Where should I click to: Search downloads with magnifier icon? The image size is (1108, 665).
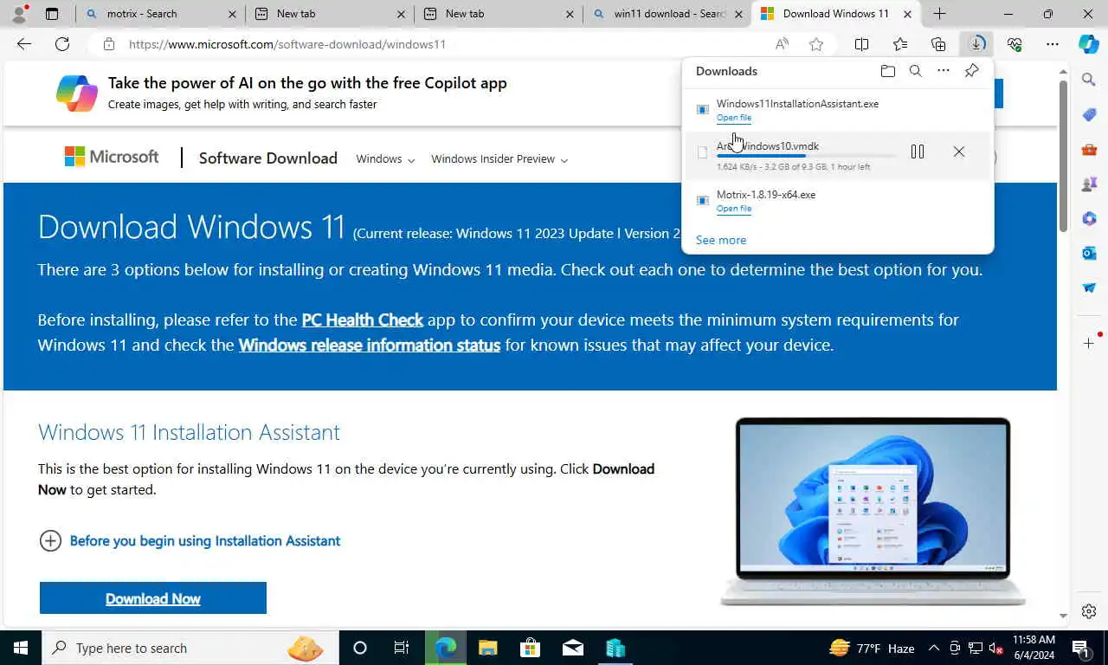915,71
